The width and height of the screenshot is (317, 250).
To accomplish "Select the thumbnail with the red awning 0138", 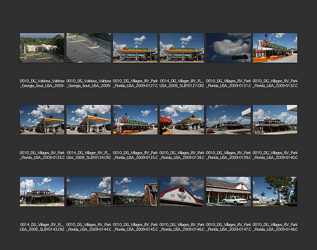I will tap(182, 120).
